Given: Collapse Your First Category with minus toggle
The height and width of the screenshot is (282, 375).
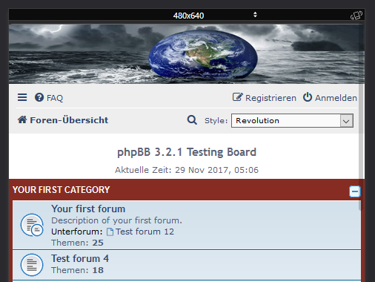Looking at the screenshot, I should tap(355, 191).
